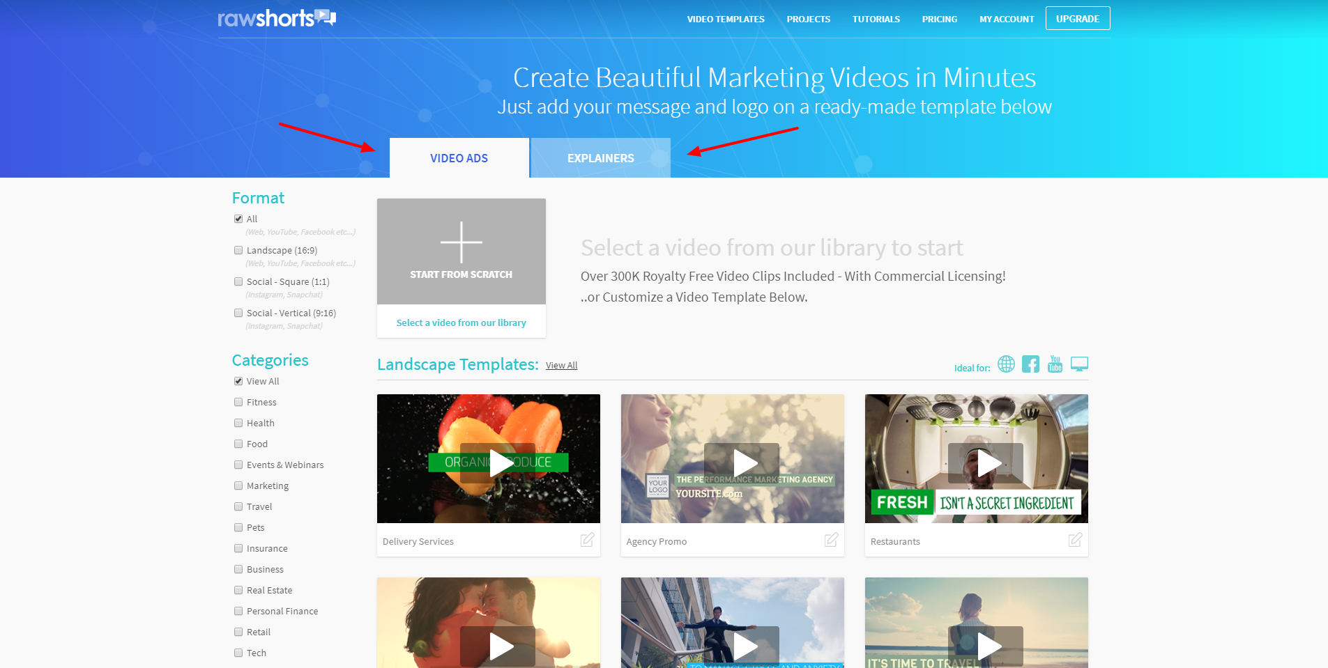The width and height of the screenshot is (1328, 668).
Task: Click the Landscape Templates heading
Action: pyautogui.click(x=458, y=364)
